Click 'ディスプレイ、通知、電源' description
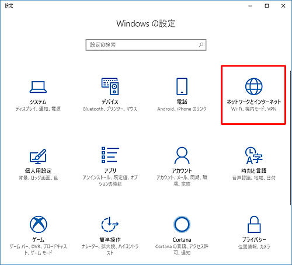The image size is (292, 265). coord(38,109)
